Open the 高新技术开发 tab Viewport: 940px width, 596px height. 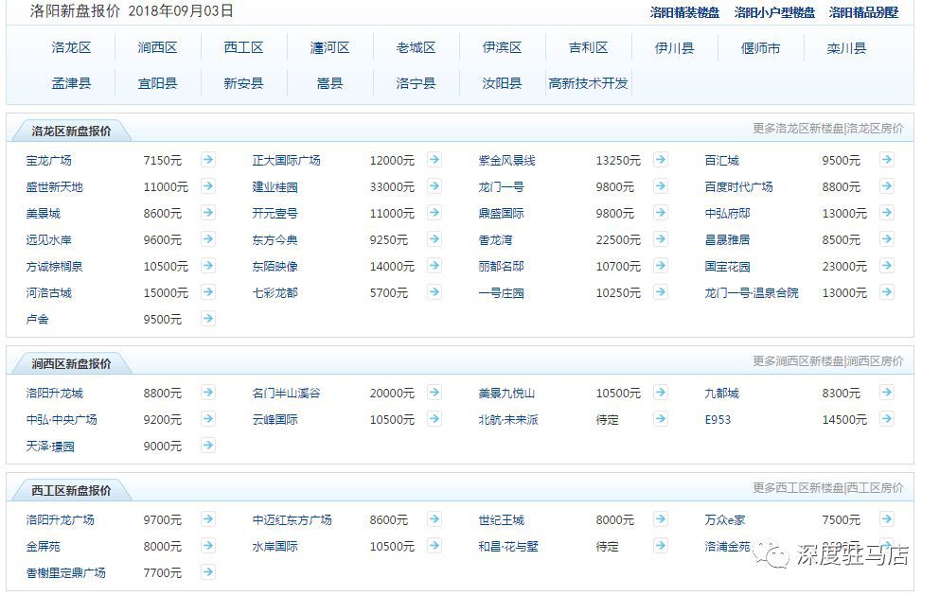pyautogui.click(x=589, y=83)
